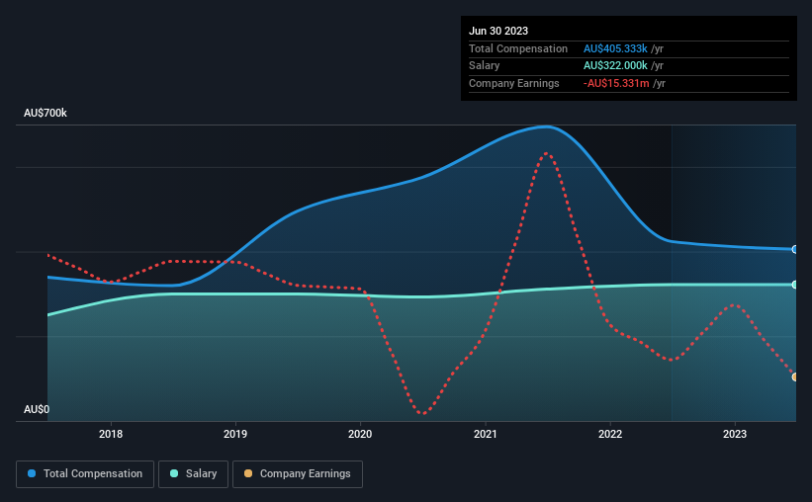
Task: Toggle the Salary legend button
Action: [193, 474]
